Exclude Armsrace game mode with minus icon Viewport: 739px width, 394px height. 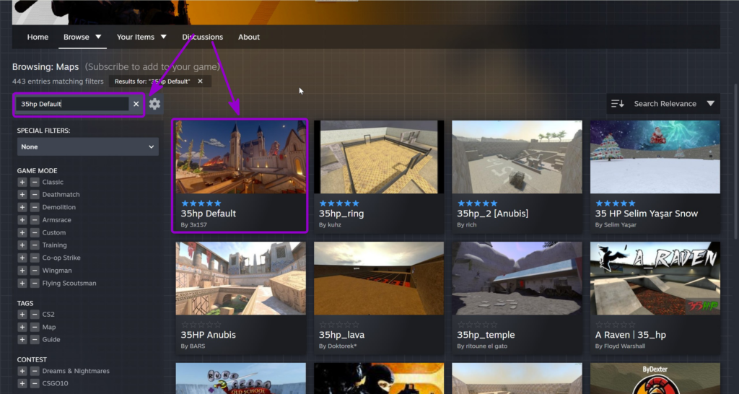pyautogui.click(x=35, y=220)
